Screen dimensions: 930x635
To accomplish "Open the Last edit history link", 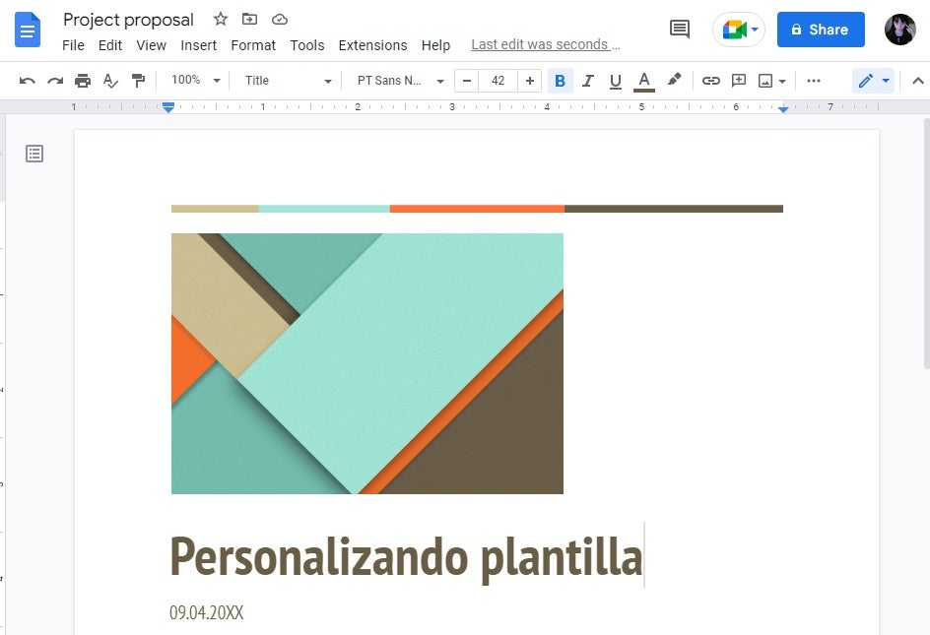I will tap(546, 45).
